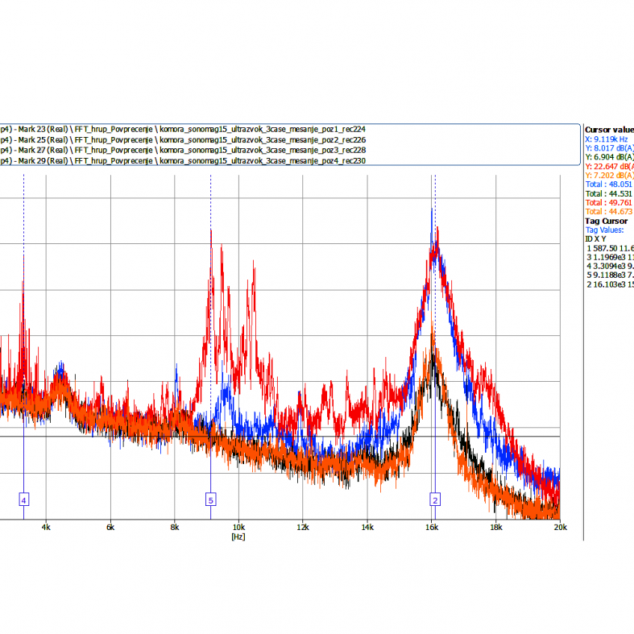The width and height of the screenshot is (634, 634).
Task: Click the red Y: 22.647 dB(A) value
Action: (x=609, y=166)
